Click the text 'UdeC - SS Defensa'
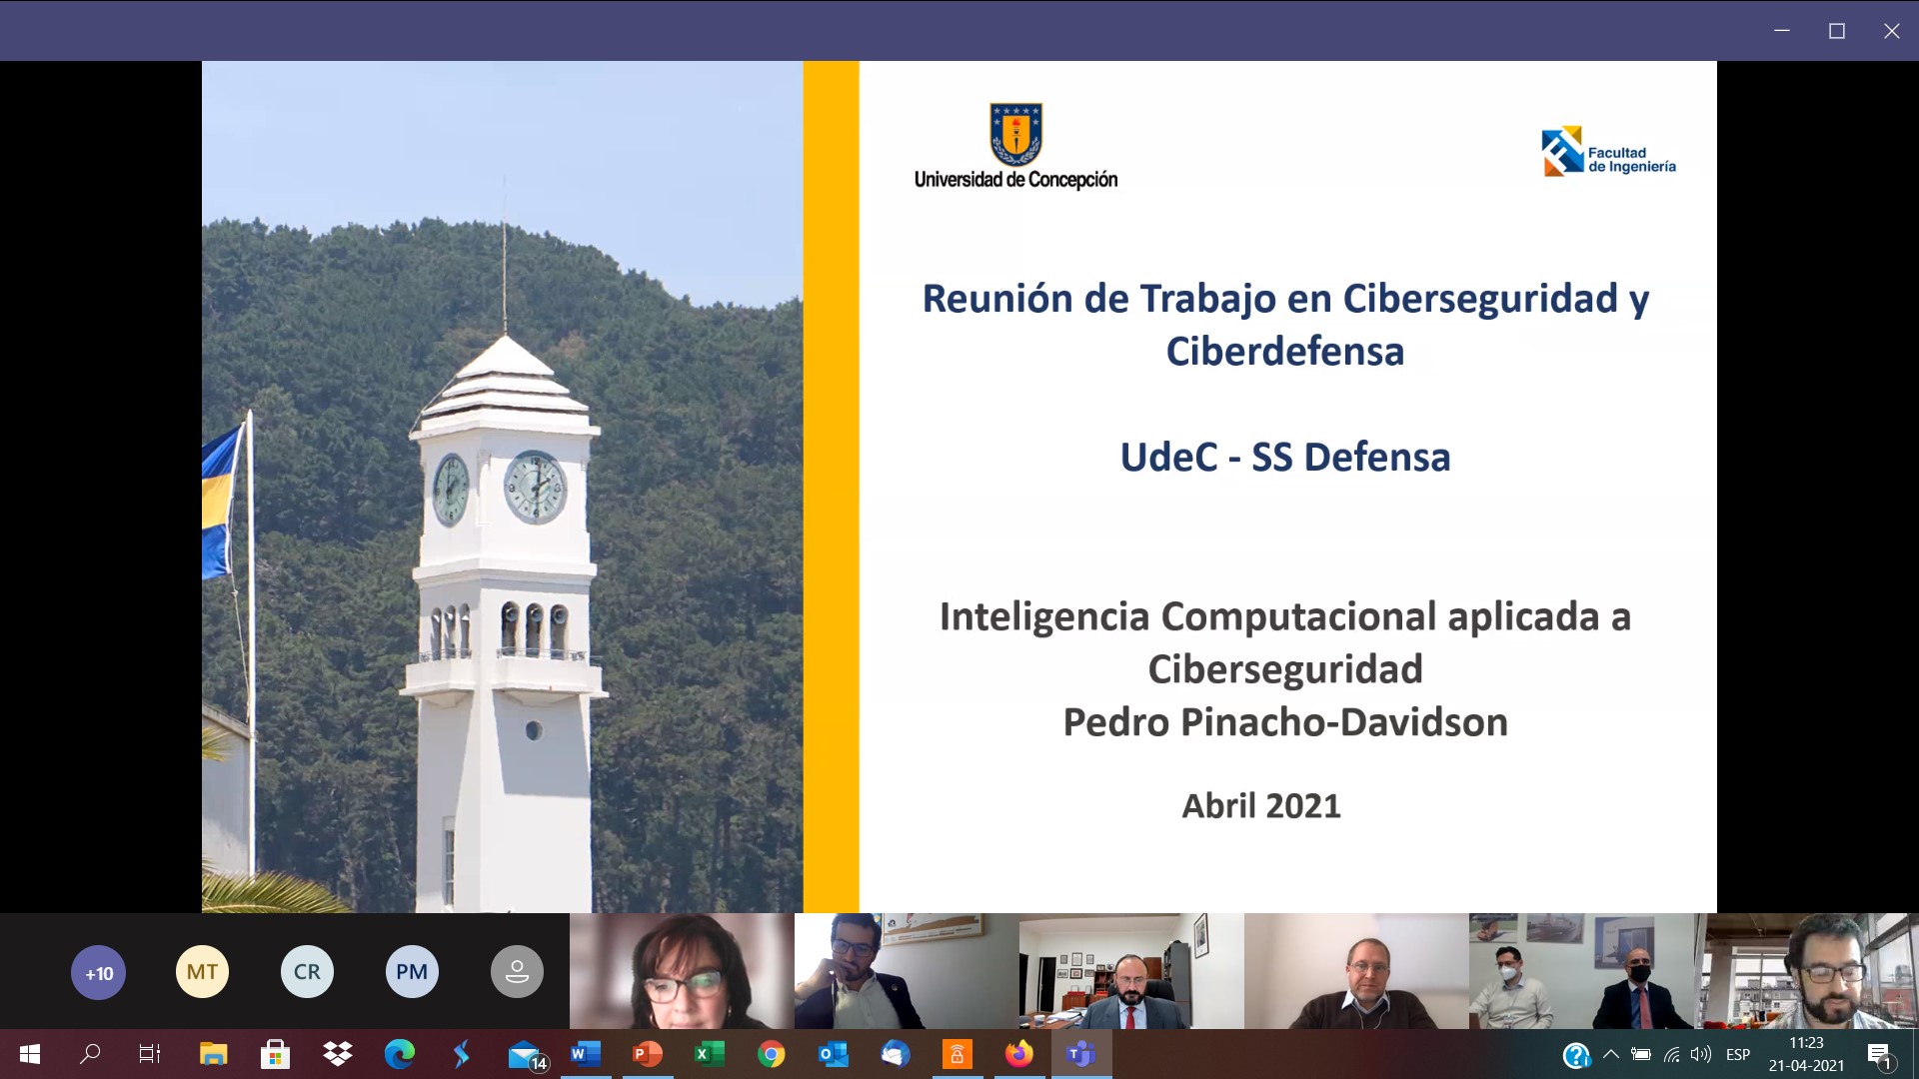Screen dimensions: 1919x1079 1284,457
